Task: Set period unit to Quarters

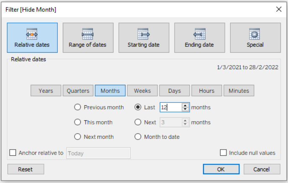Action: pos(78,91)
